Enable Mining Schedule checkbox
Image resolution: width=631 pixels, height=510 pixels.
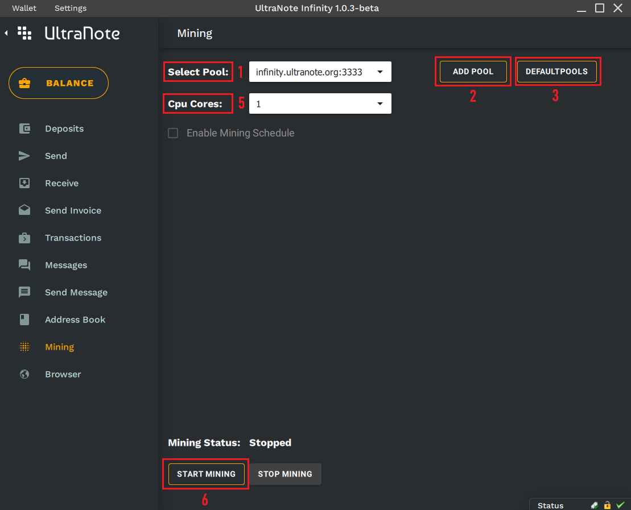click(x=173, y=133)
